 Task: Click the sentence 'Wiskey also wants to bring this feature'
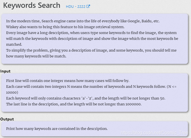pos(65,27)
